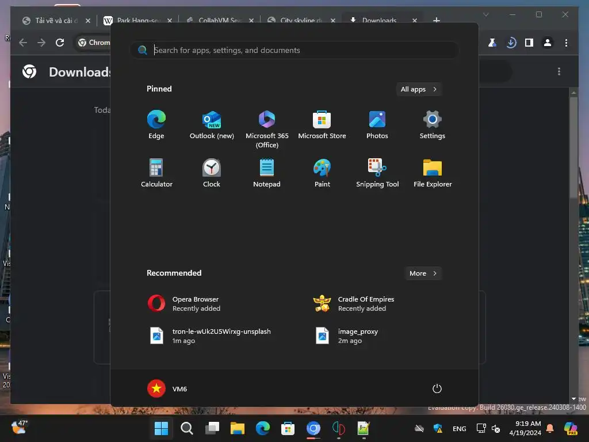Viewport: 589px width, 442px height.
Task: Open Photos app in Start menu
Action: coord(377,125)
